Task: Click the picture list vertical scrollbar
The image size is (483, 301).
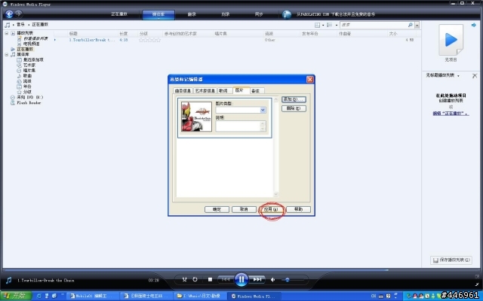Action: 275,147
